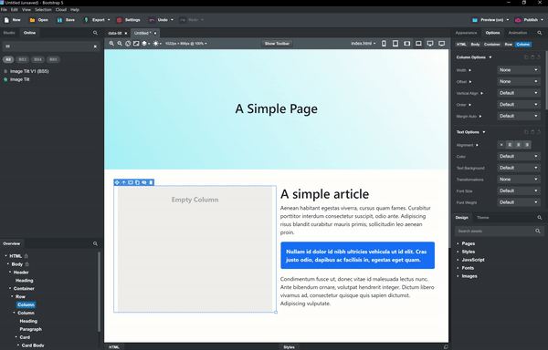Screen dimensions: 548x350
Task: Click the move handle on selected column
Action: click(117, 182)
